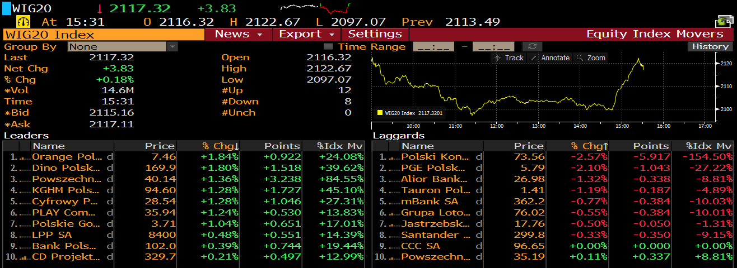
Task: Click the mini bar icon beside Grupa Loto row
Action: tap(394, 213)
